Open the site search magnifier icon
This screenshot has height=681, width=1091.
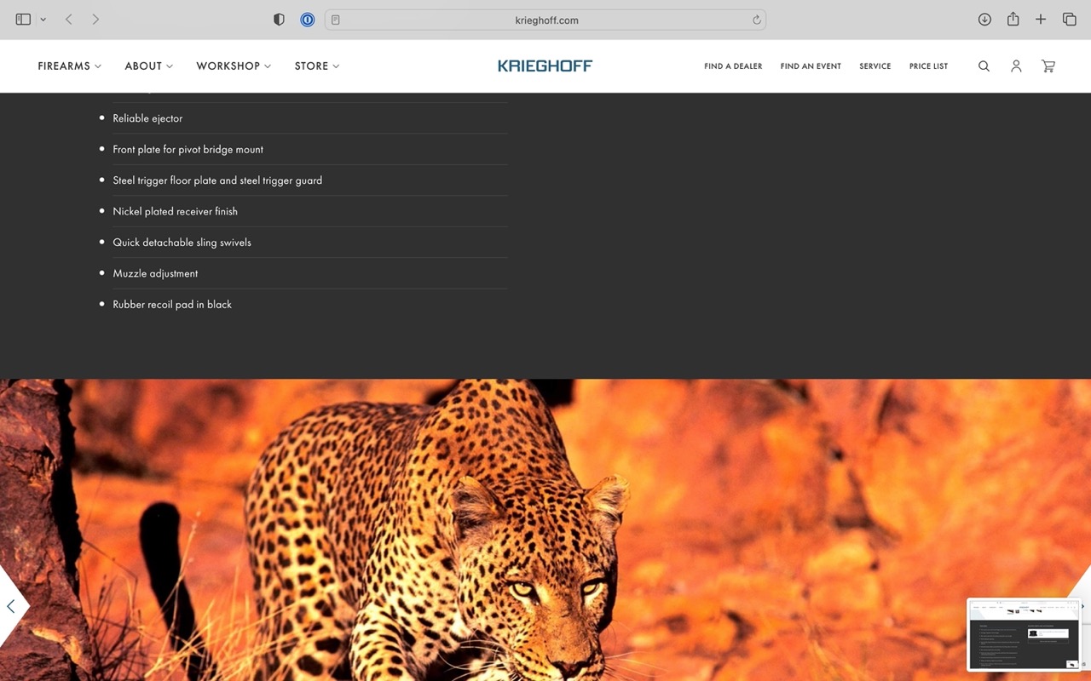pos(984,66)
